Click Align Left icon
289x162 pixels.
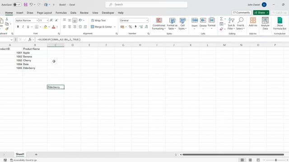pos(64,27)
